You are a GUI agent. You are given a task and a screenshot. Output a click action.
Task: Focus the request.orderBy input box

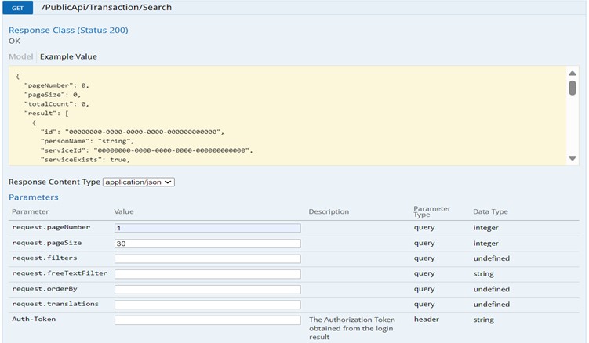[207, 289]
